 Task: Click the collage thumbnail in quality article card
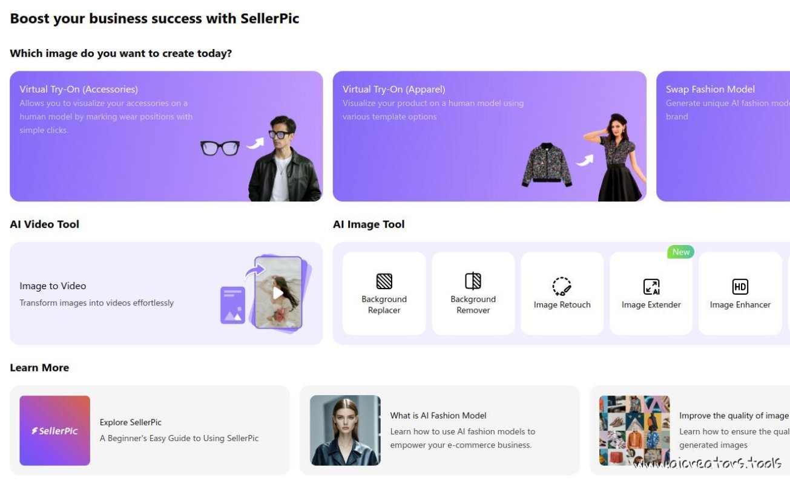click(634, 430)
